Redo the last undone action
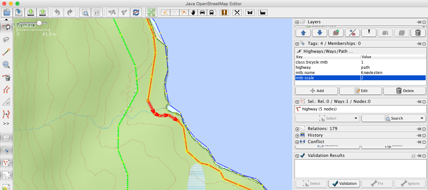 [x=70, y=12]
